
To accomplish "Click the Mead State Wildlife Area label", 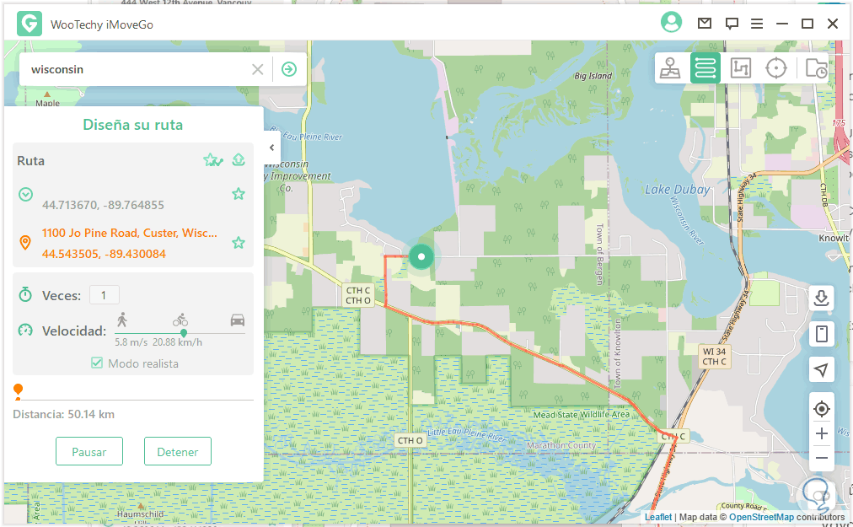I will (x=581, y=415).
